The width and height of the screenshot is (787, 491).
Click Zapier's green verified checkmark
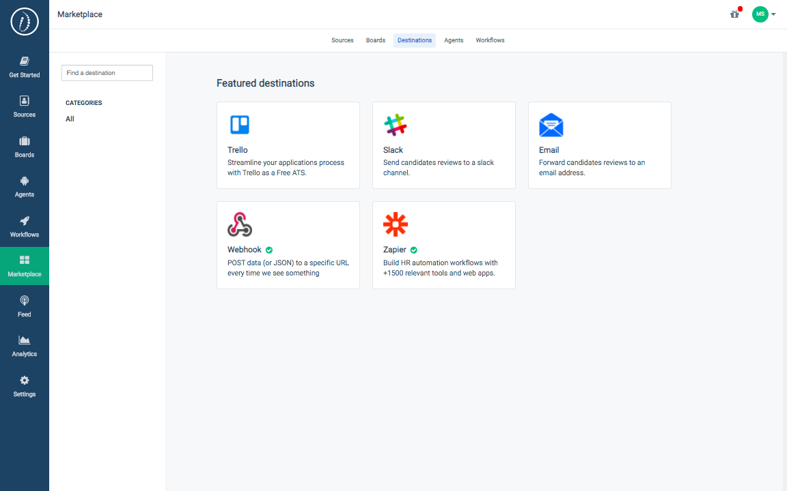[x=413, y=250]
